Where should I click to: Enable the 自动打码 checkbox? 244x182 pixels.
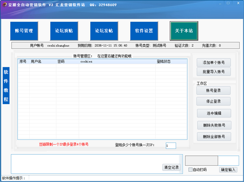pyautogui.click(x=190, y=170)
